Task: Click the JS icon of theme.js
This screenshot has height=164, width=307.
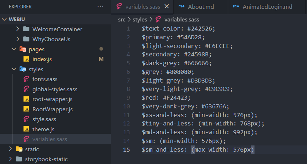Action: 26,129
